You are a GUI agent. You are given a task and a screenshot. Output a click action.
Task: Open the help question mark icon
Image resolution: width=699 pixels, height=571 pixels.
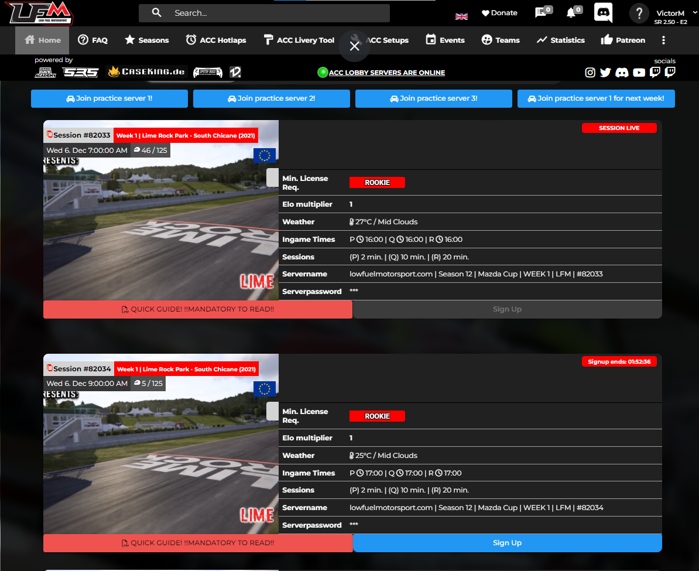coord(639,13)
